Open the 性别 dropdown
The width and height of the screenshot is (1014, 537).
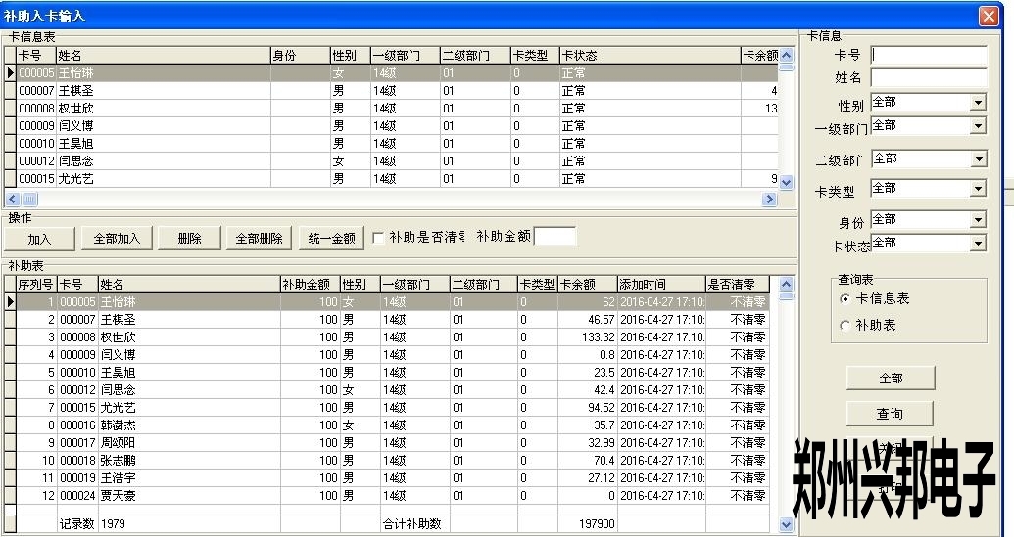click(977, 103)
